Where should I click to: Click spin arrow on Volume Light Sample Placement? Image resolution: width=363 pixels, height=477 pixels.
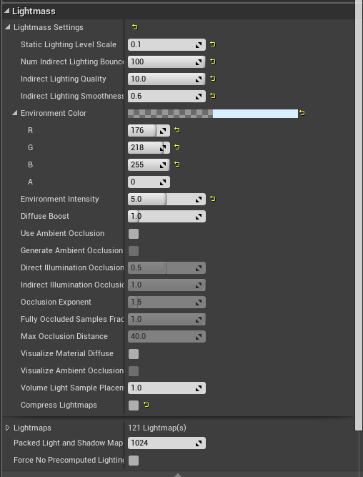pos(199,388)
